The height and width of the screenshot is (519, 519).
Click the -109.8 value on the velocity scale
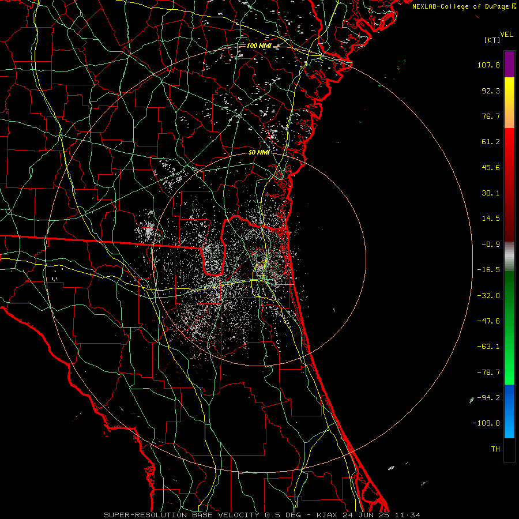[487, 423]
